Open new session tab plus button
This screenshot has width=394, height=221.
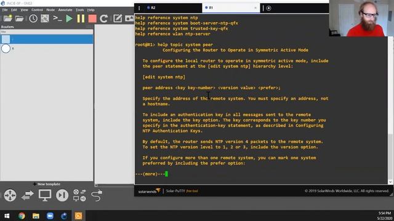pyautogui.click(x=268, y=8)
